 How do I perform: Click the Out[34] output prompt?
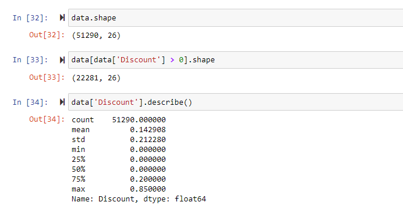click(x=47, y=119)
